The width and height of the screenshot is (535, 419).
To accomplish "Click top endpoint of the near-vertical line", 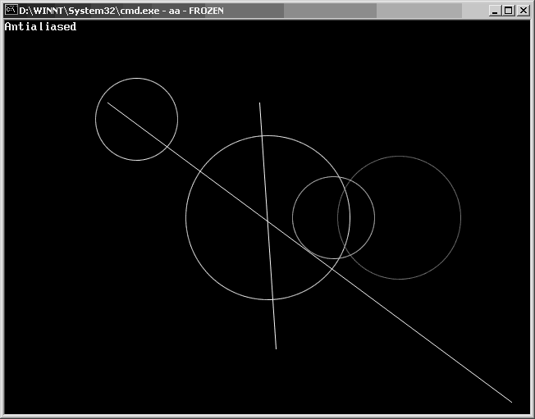I will [x=260, y=103].
